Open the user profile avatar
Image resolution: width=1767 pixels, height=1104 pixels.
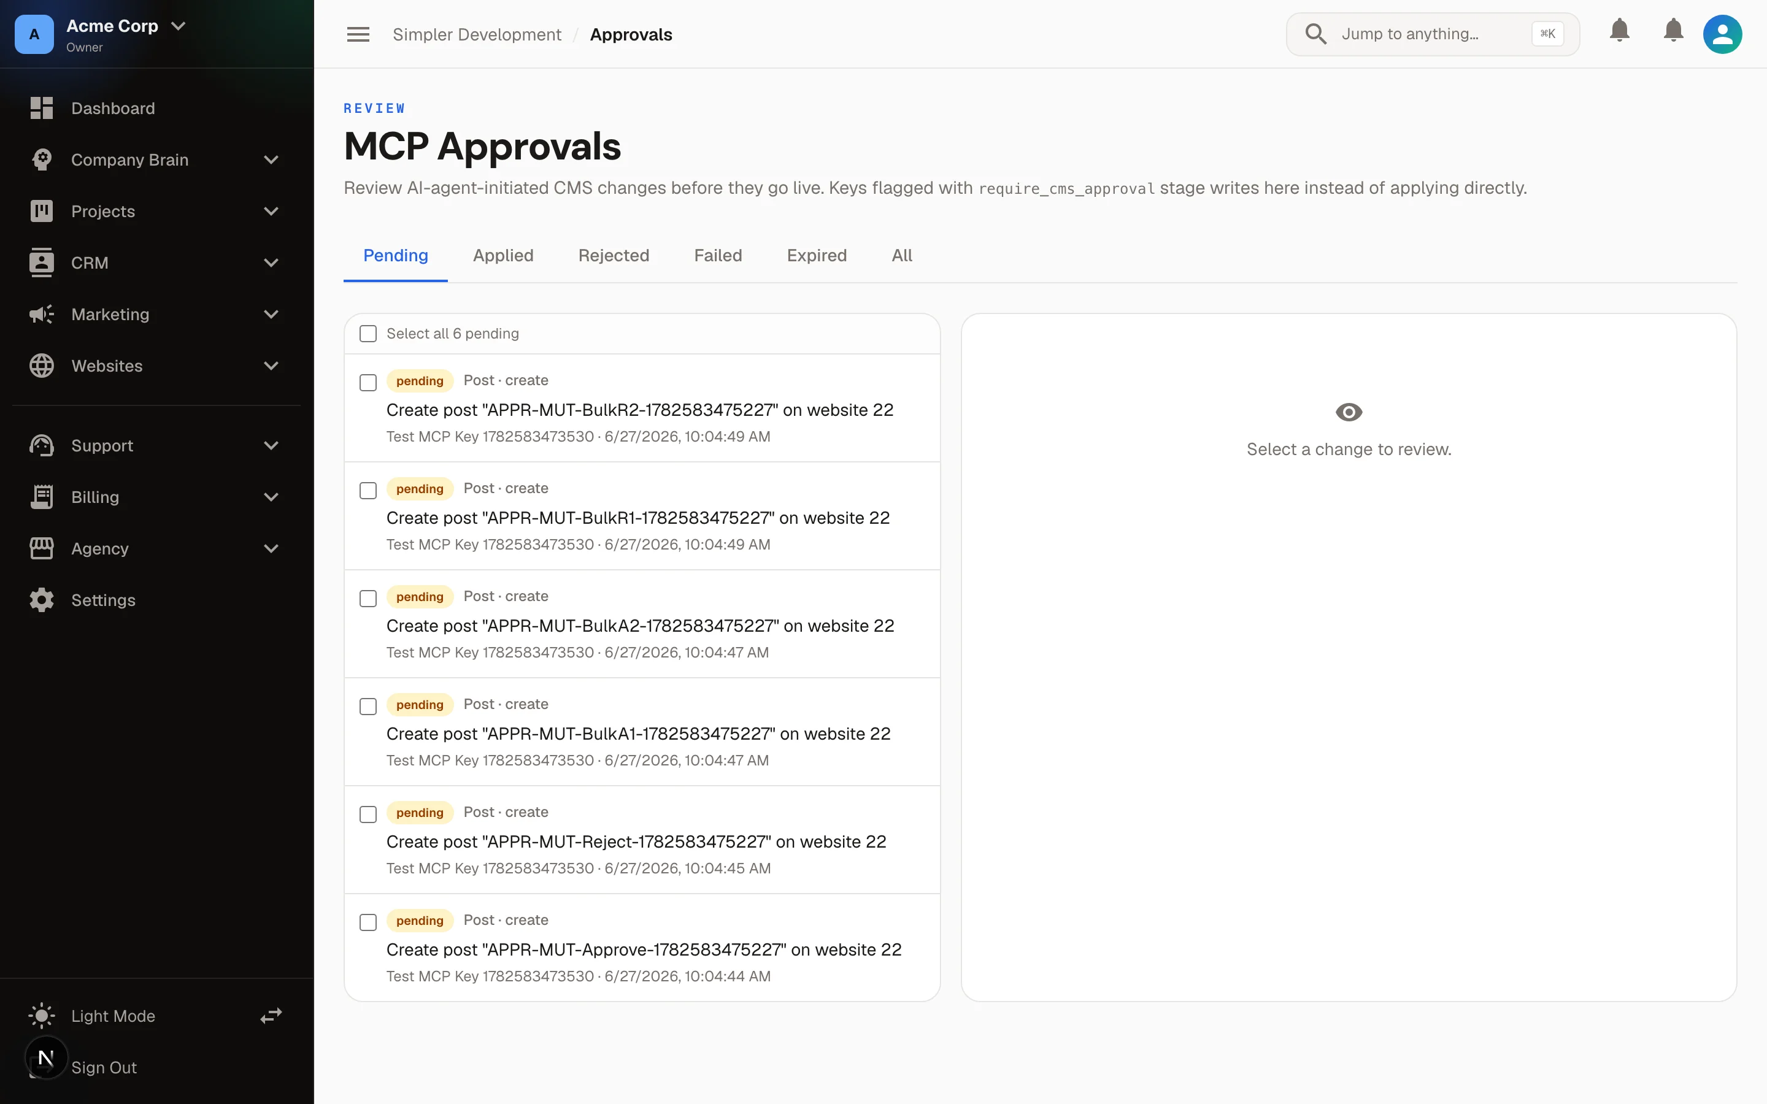point(1722,34)
